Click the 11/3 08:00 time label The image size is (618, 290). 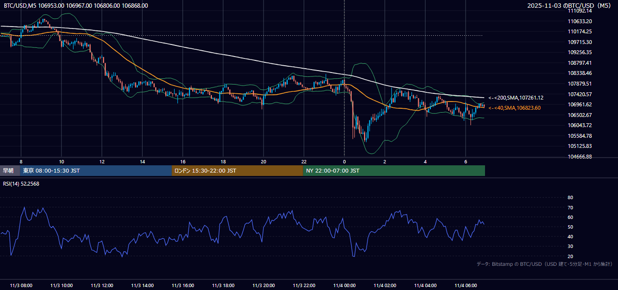pyautogui.click(x=21, y=286)
